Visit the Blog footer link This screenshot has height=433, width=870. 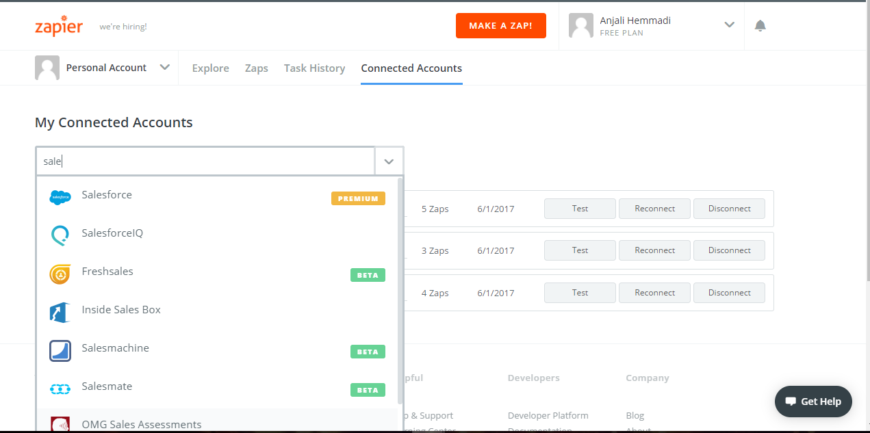click(x=635, y=415)
